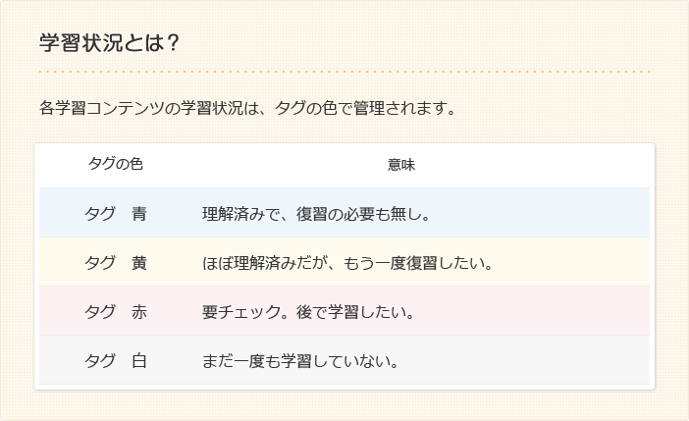Click the blue-shaded table row background
Image resolution: width=689 pixels, height=421 pixels.
coord(344,213)
